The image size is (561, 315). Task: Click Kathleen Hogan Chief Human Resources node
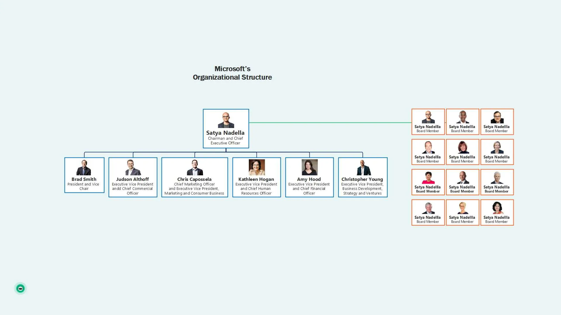256,177
